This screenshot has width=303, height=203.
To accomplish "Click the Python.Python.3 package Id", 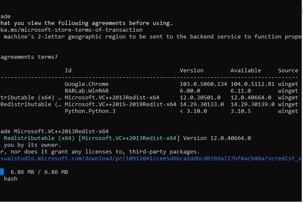I will 90,111.
